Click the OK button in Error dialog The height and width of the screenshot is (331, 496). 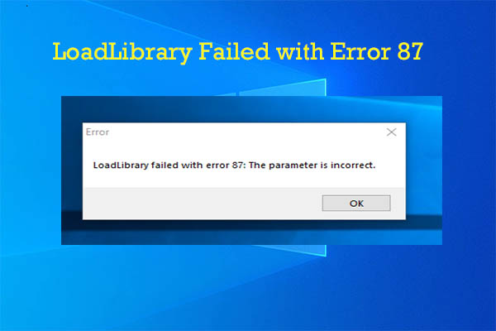tap(356, 203)
